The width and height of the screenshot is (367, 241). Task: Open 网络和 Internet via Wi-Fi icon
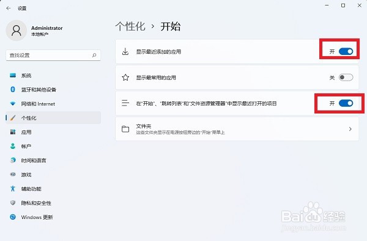pos(13,104)
